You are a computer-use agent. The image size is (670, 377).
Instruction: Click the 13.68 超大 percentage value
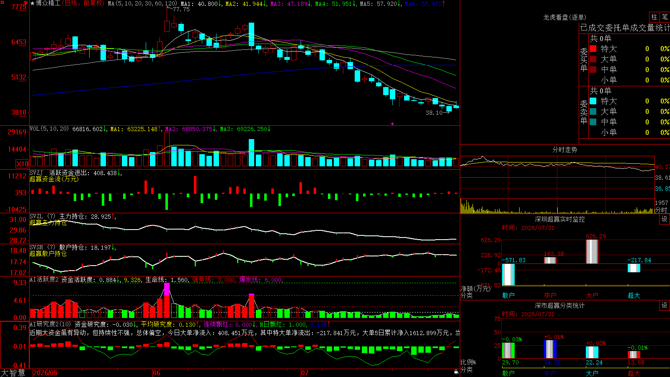[636, 362]
